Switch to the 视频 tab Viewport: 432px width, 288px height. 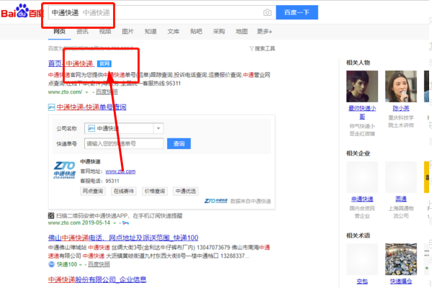105,32
